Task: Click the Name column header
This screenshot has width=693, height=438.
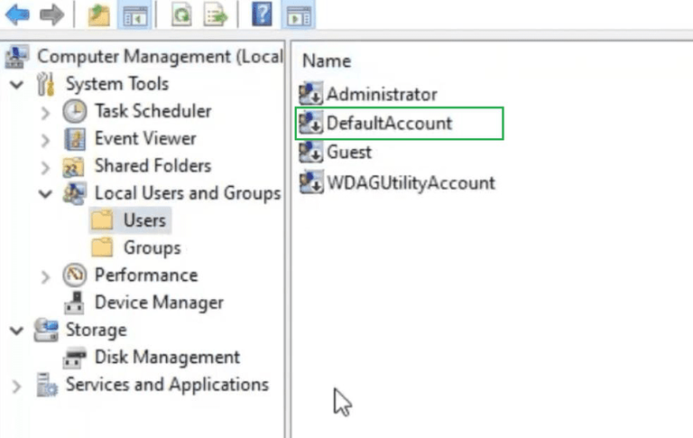Action: click(x=327, y=61)
